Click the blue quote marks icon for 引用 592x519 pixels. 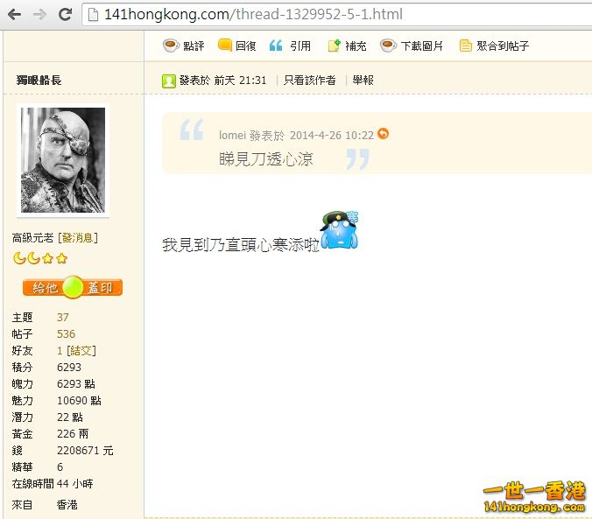point(276,46)
